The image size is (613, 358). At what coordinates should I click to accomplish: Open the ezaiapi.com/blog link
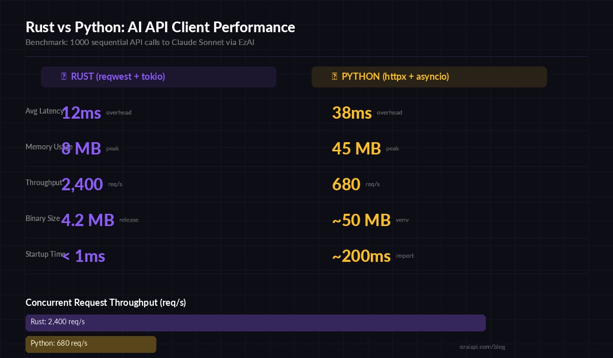tap(482, 347)
